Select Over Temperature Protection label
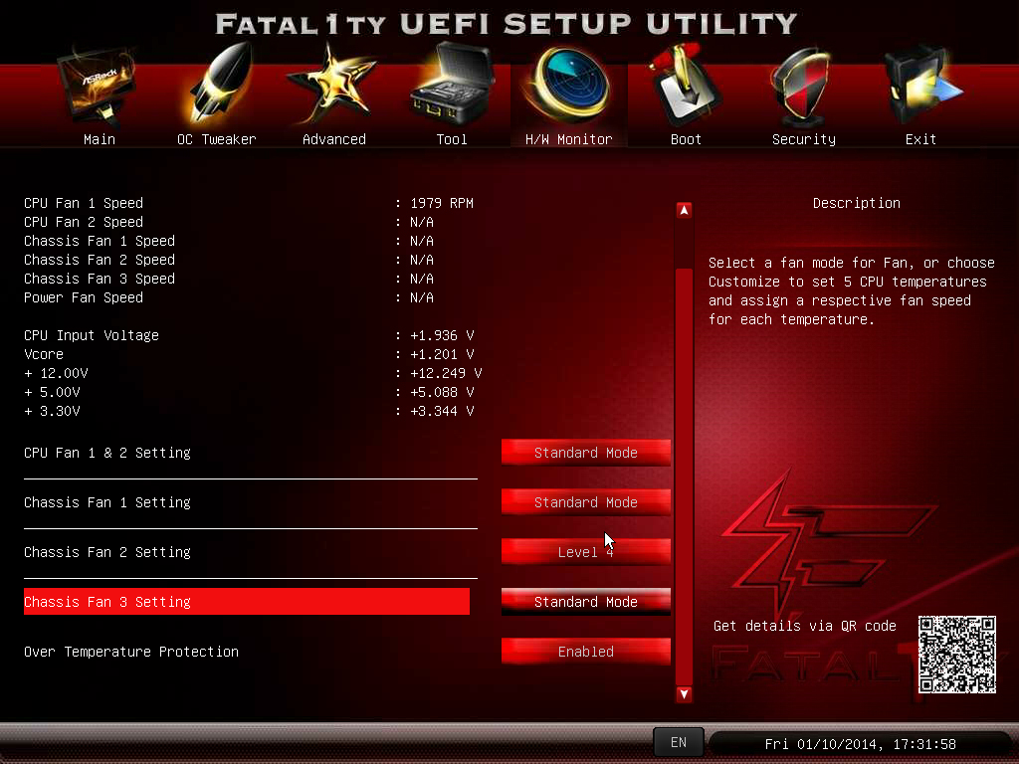This screenshot has width=1019, height=764. click(131, 652)
